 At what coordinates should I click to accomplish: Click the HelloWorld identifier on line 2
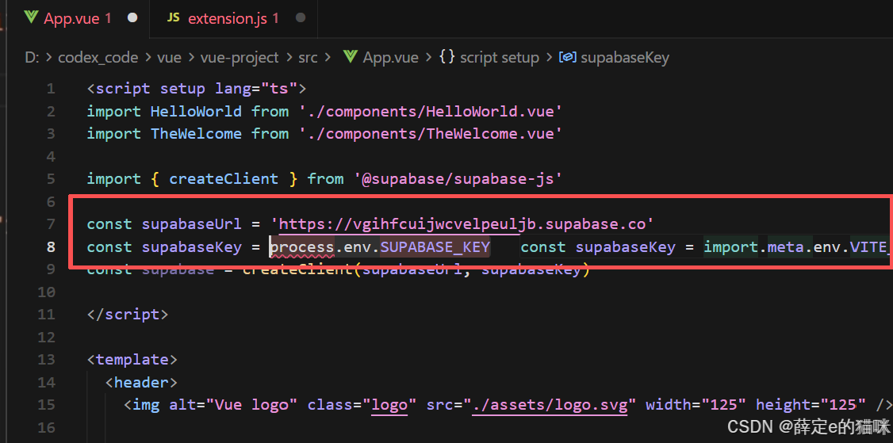tap(196, 112)
